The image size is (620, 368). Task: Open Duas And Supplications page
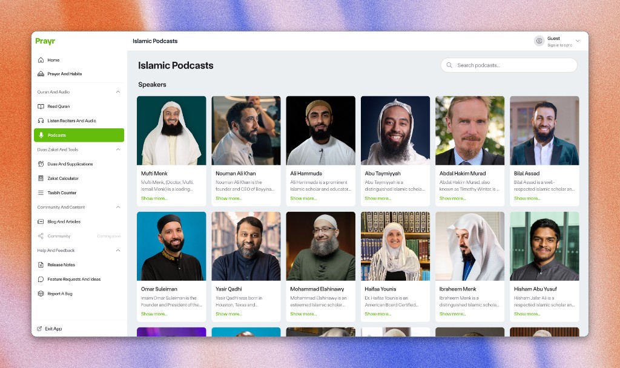(79, 164)
